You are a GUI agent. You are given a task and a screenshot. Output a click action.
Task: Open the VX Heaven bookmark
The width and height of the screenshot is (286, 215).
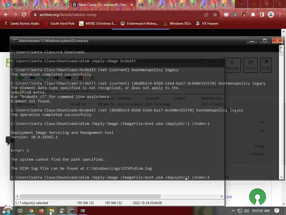pyautogui.click(x=207, y=24)
